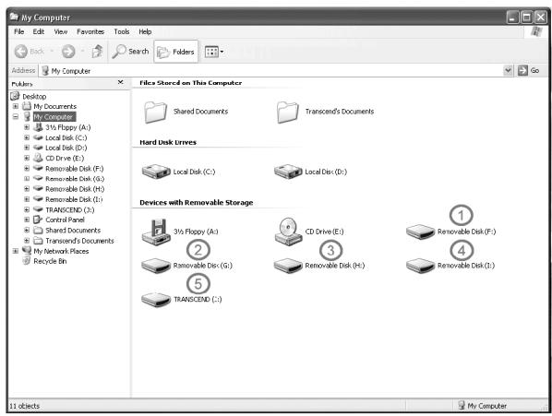
Task: Select My Network Places tree label
Action: pyautogui.click(x=61, y=252)
